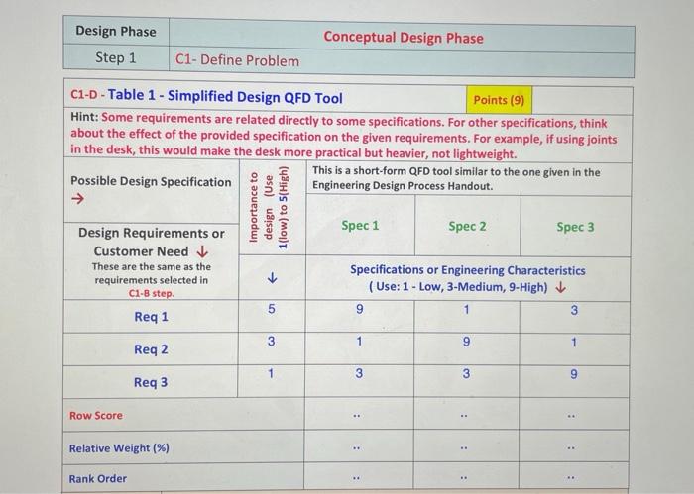
Task: Click red down arrow beside 'Customer Need'
Action: click(202, 251)
